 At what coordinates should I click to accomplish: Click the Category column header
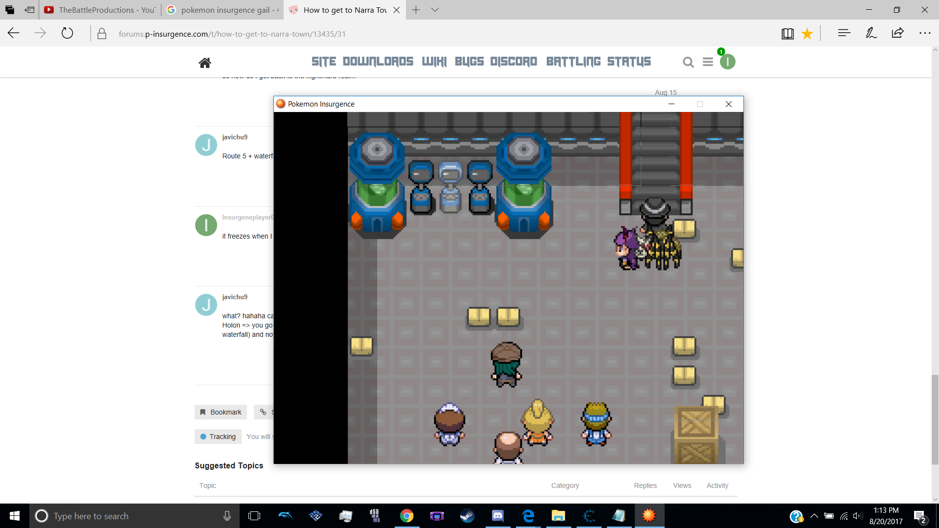click(565, 485)
